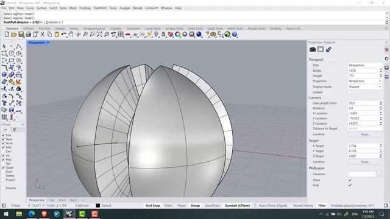The width and height of the screenshot is (390, 219).
Task: Click the car Set View icon
Action: coord(128,34)
